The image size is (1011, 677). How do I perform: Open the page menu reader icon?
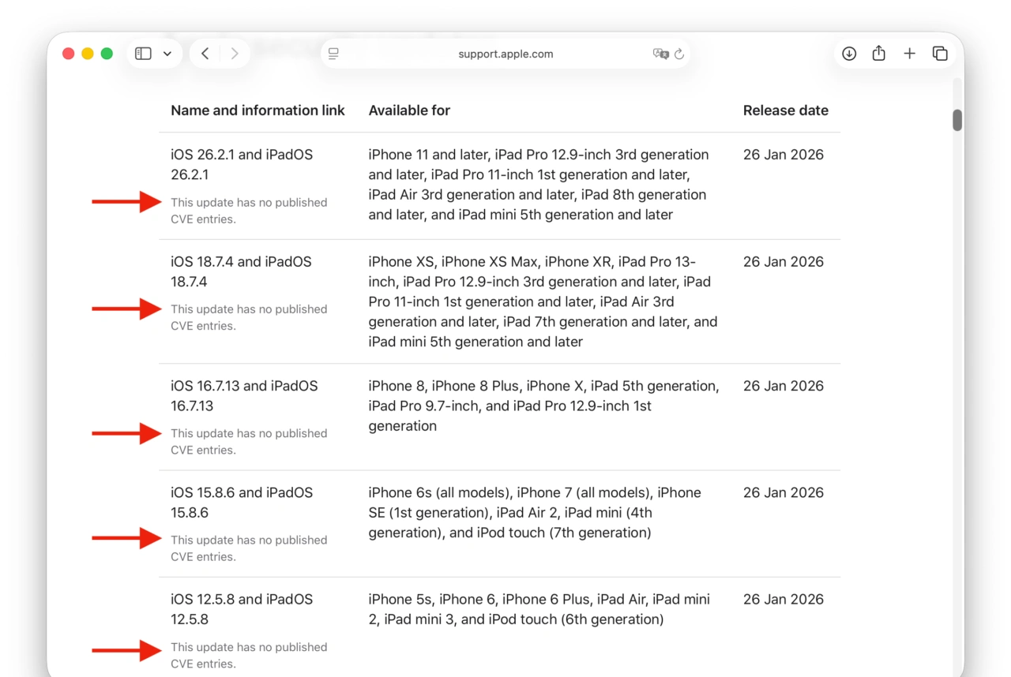(x=334, y=54)
